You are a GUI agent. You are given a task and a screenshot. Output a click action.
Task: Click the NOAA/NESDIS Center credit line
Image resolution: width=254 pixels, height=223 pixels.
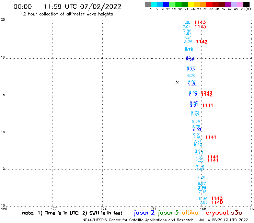tap(138, 220)
